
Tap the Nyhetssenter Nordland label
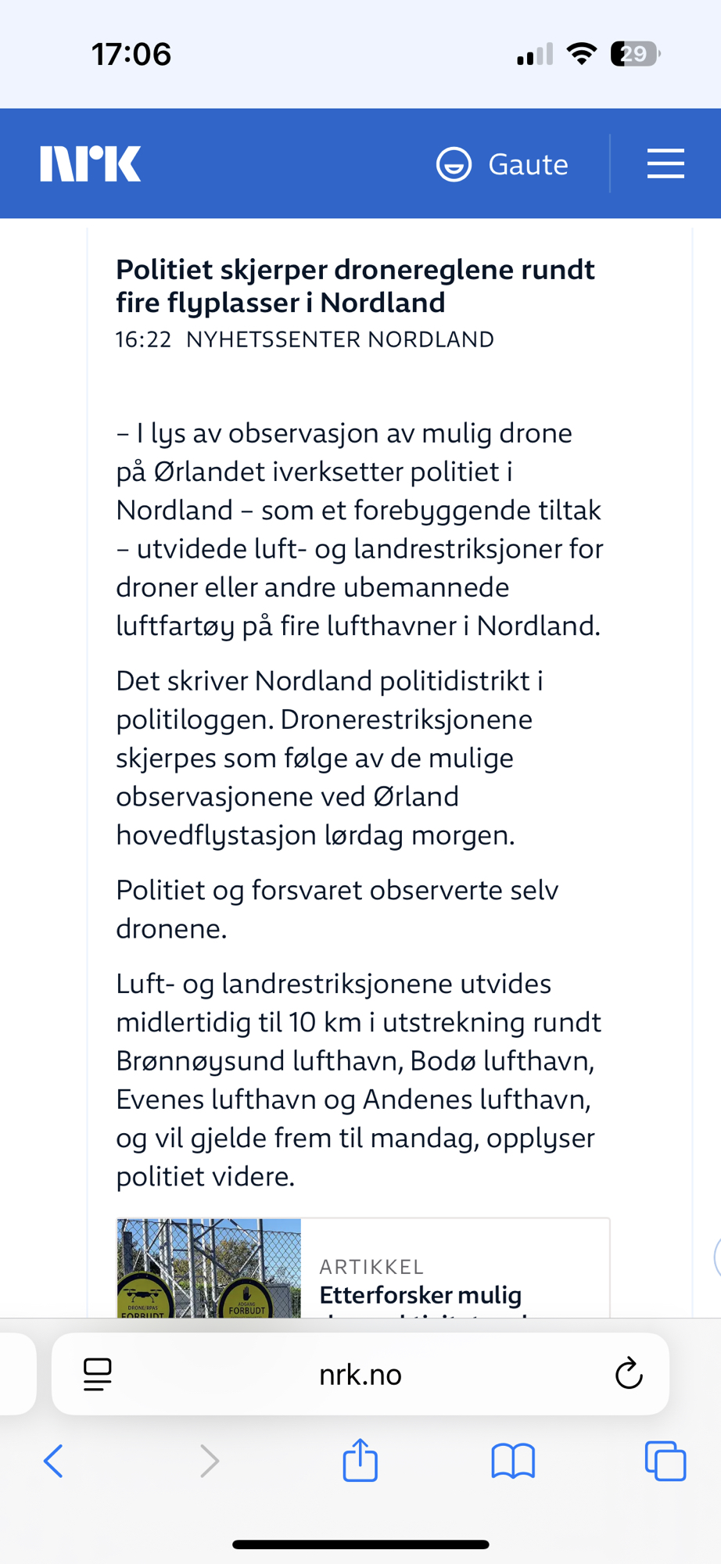[x=339, y=339]
